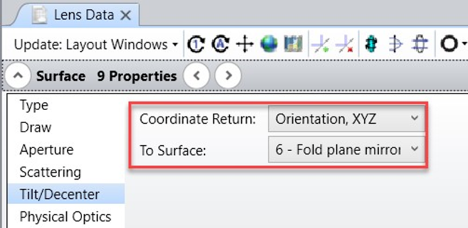Open the To Surface dropdown
The image size is (468, 228).
(346, 149)
